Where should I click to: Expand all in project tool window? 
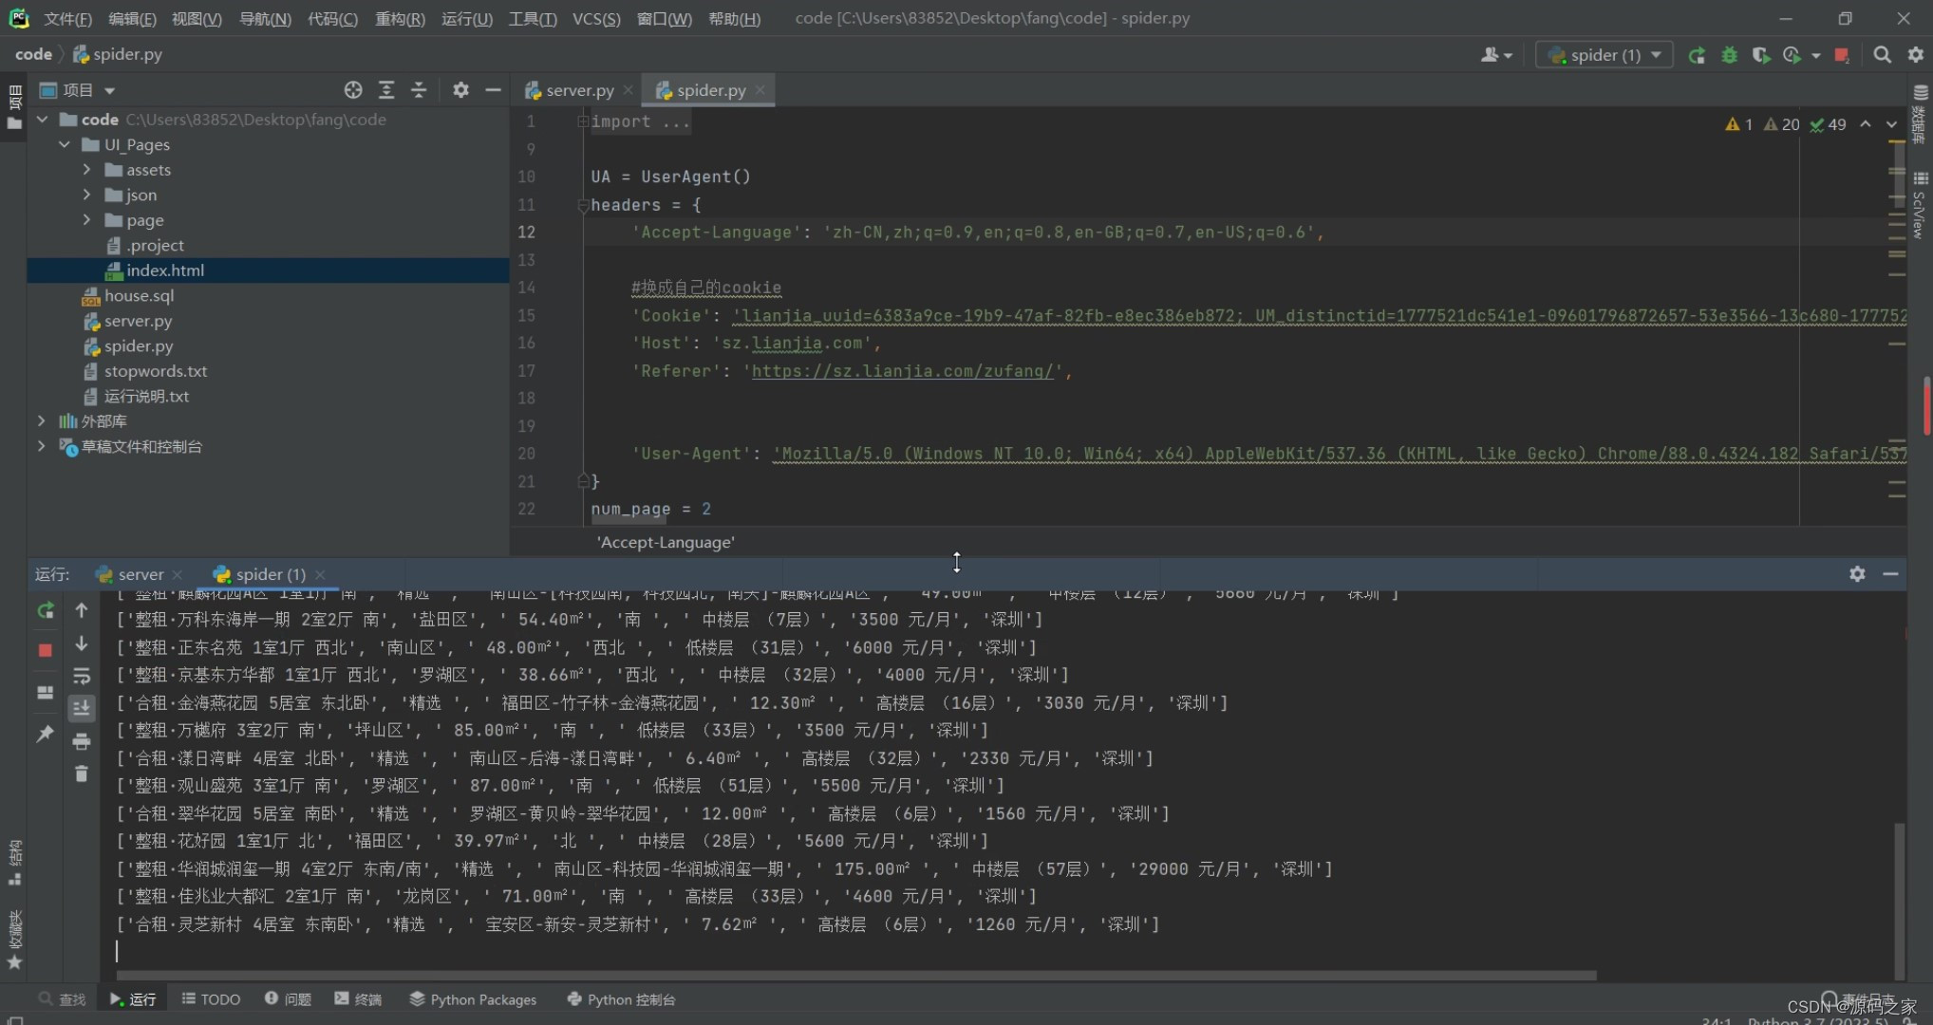386,90
